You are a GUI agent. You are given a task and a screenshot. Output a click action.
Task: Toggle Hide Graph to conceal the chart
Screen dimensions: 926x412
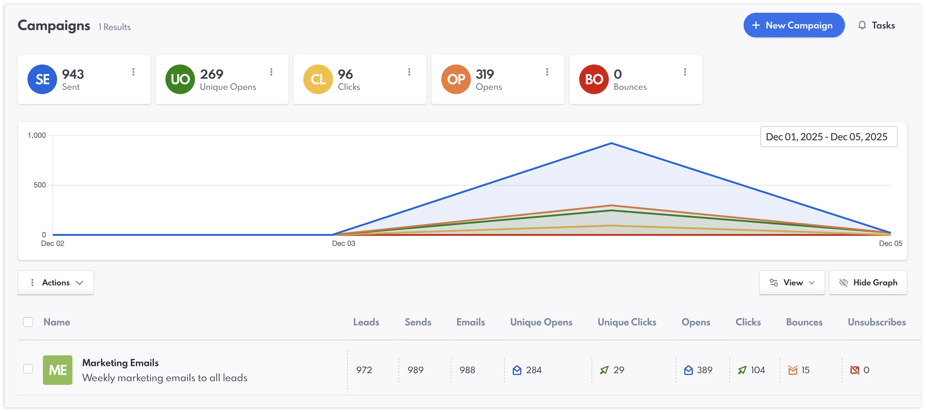click(x=868, y=283)
